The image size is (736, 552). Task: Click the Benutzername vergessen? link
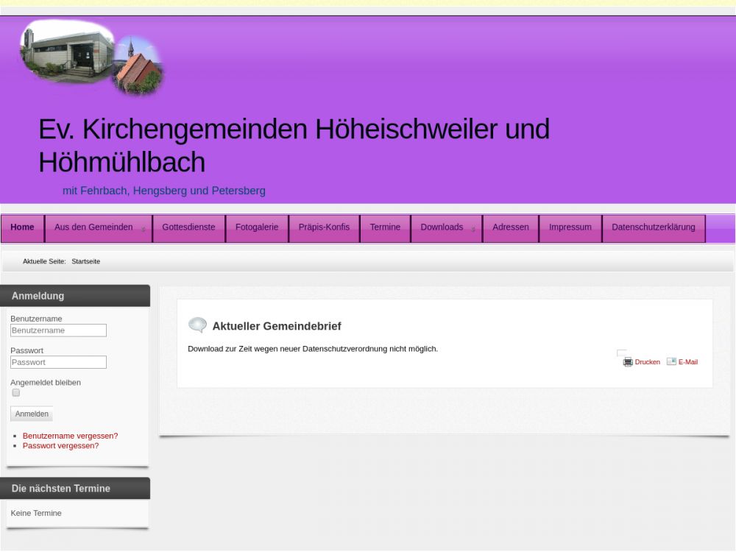coord(70,436)
